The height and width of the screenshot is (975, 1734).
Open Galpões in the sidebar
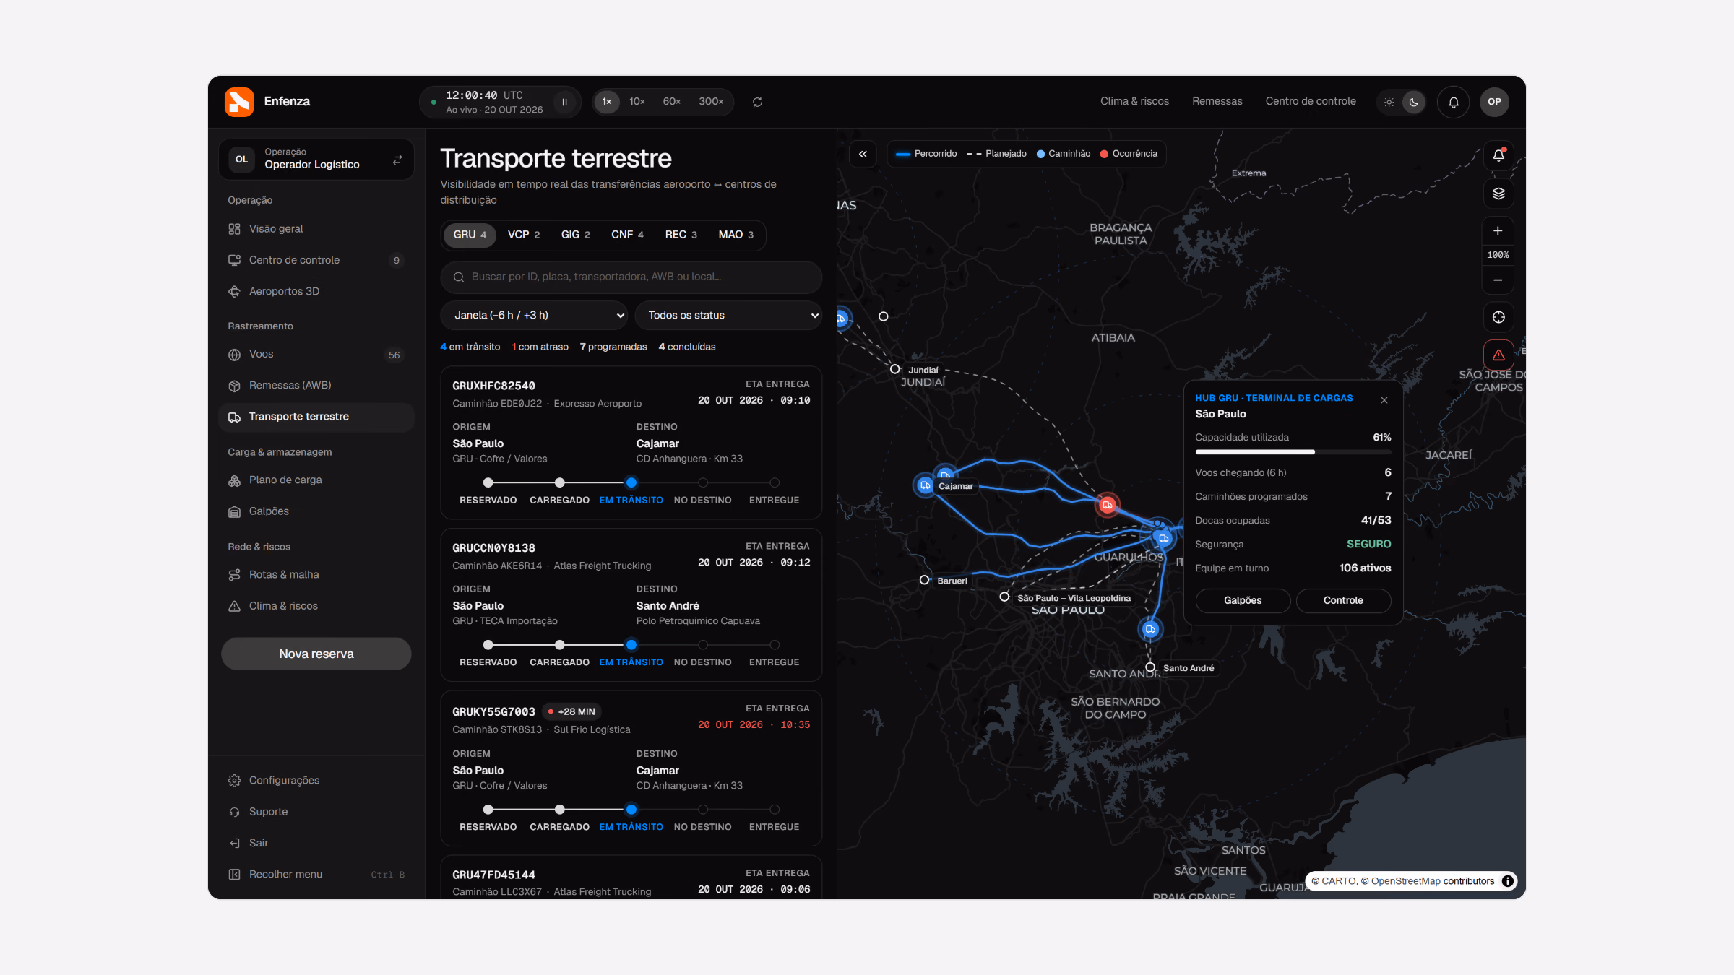point(316,511)
